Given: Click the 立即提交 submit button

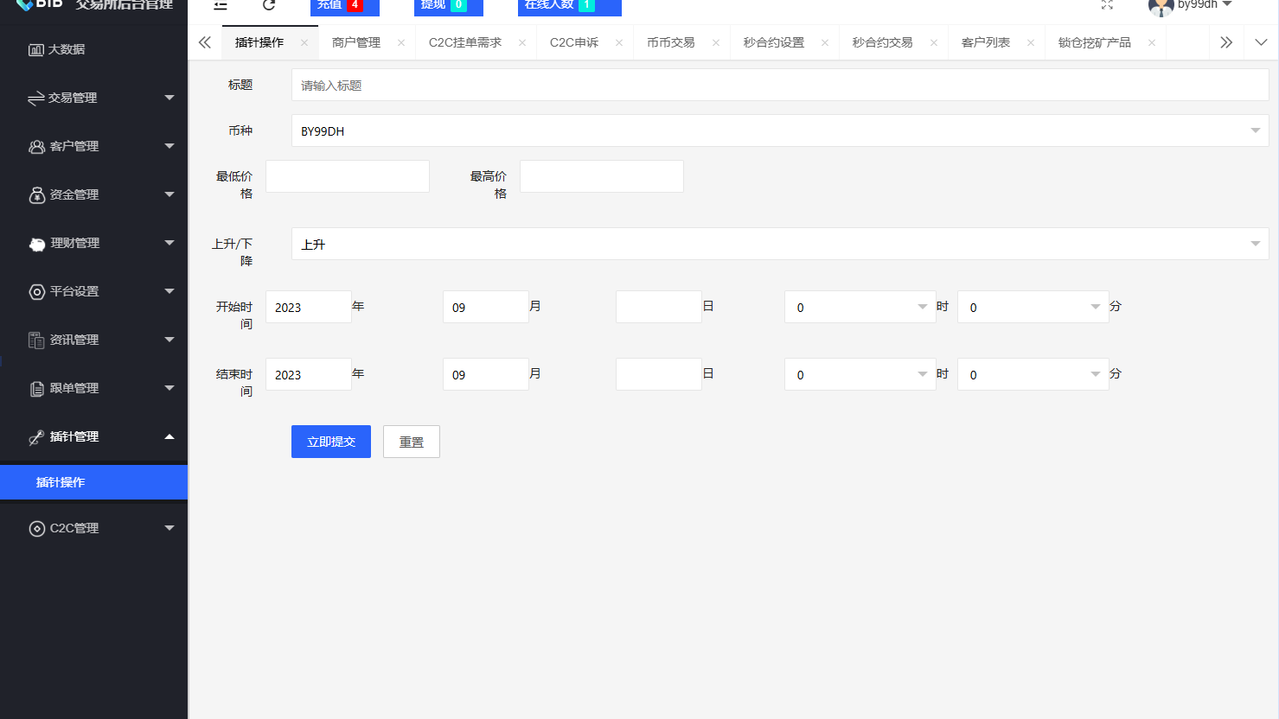Looking at the screenshot, I should [x=330, y=442].
